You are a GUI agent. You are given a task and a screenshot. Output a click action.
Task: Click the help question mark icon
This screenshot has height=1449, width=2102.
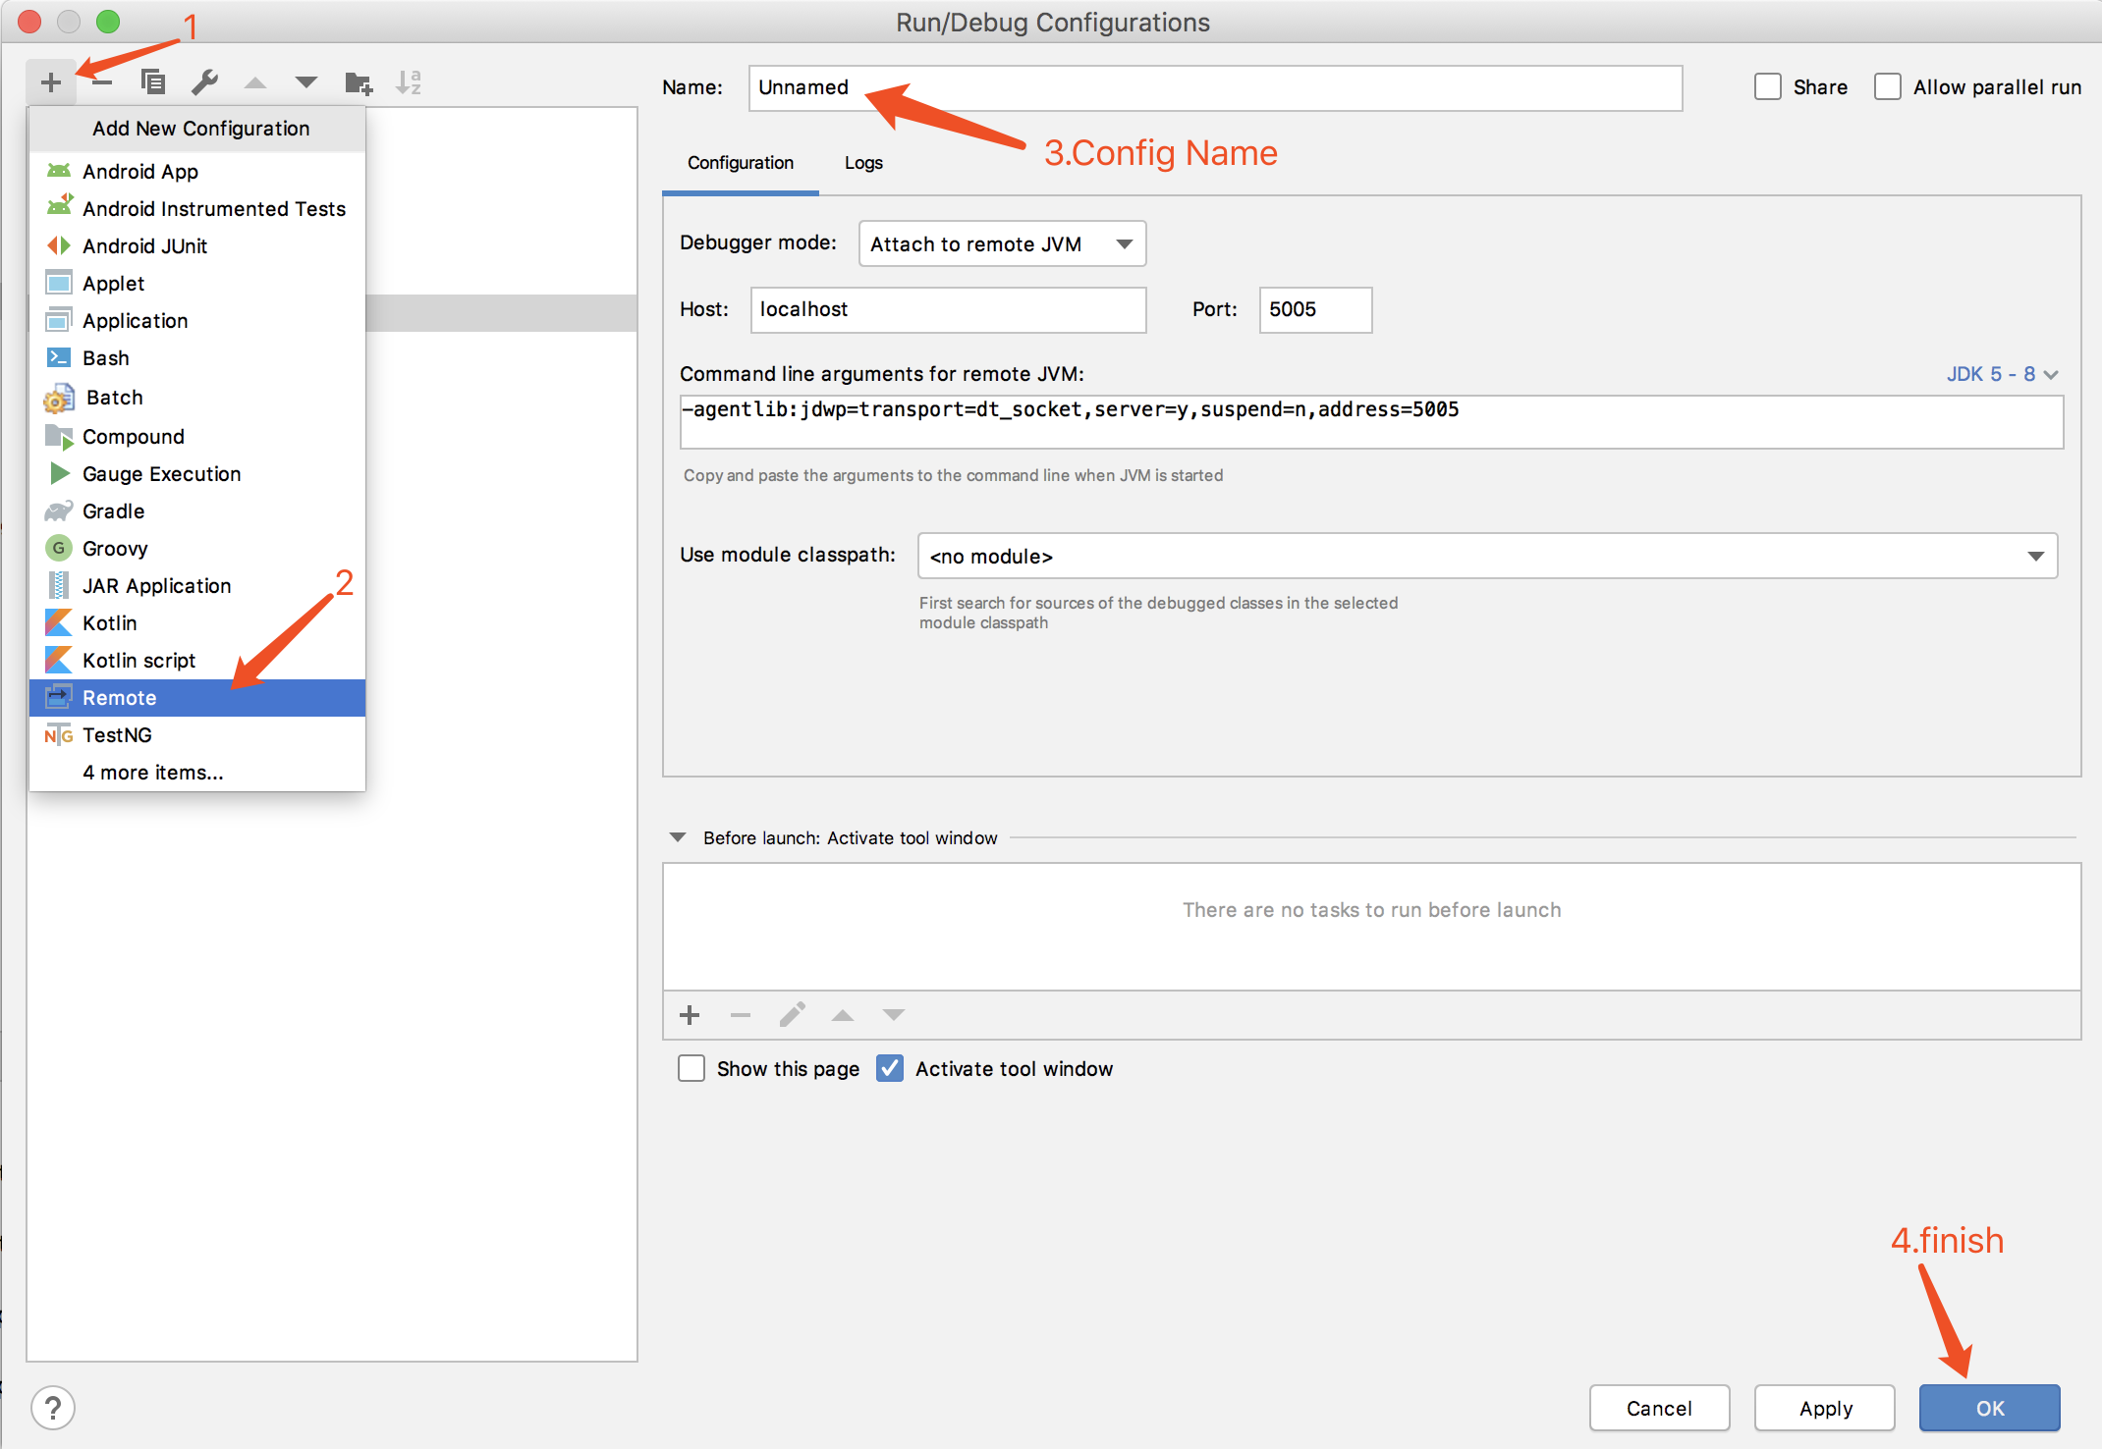(53, 1409)
